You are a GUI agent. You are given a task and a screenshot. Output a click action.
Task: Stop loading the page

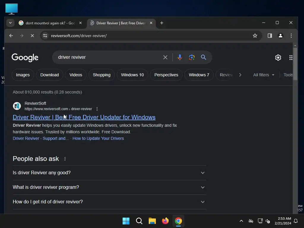point(32,36)
